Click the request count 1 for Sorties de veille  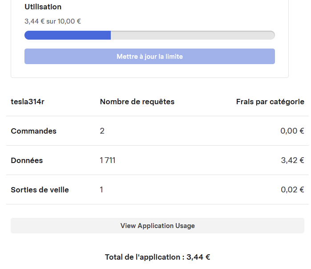pyautogui.click(x=101, y=190)
